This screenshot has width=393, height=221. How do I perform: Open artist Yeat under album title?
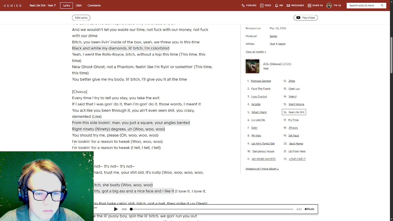click(266, 69)
